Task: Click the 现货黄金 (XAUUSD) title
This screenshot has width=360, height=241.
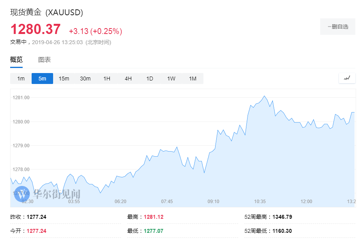Action: point(46,12)
